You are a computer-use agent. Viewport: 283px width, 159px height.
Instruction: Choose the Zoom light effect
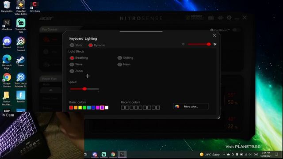[76, 71]
